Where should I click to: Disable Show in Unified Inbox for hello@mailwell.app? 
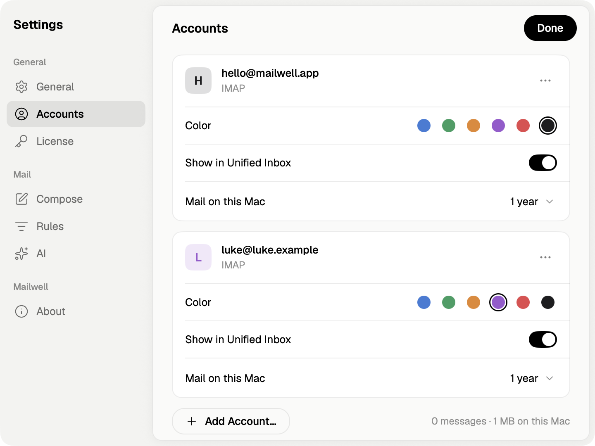point(543,163)
